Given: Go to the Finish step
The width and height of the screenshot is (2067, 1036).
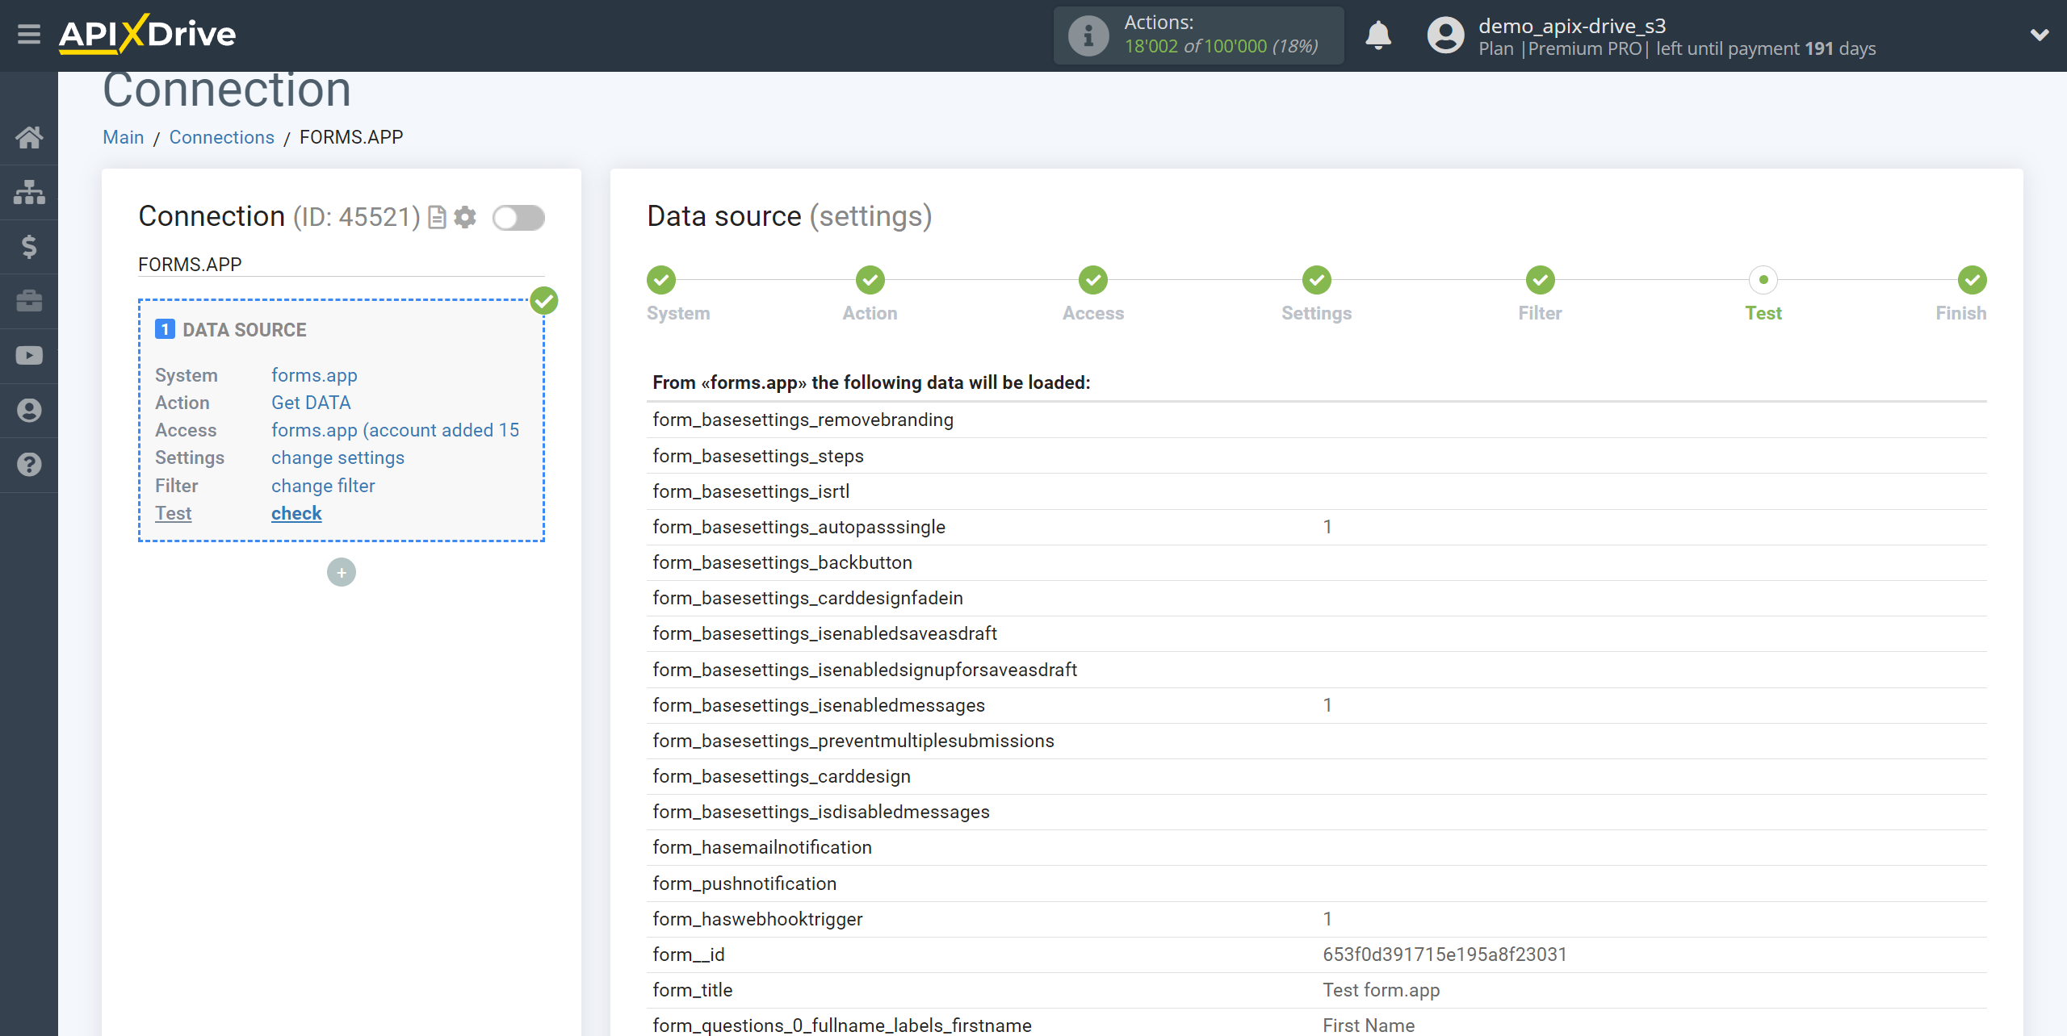Looking at the screenshot, I should click(1972, 280).
